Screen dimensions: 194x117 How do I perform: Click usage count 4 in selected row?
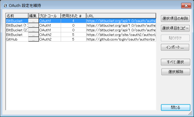[x=74, y=21]
